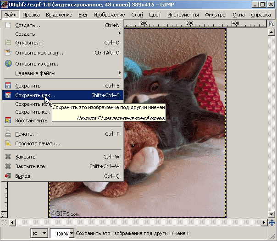Click the navigation cross icon in the bottom-right corner
The height and width of the screenshot is (241, 277).
coord(271,222)
